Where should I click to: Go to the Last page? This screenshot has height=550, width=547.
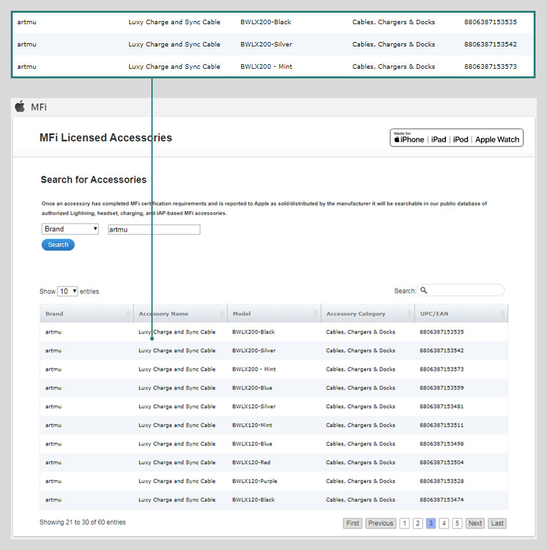tap(497, 523)
